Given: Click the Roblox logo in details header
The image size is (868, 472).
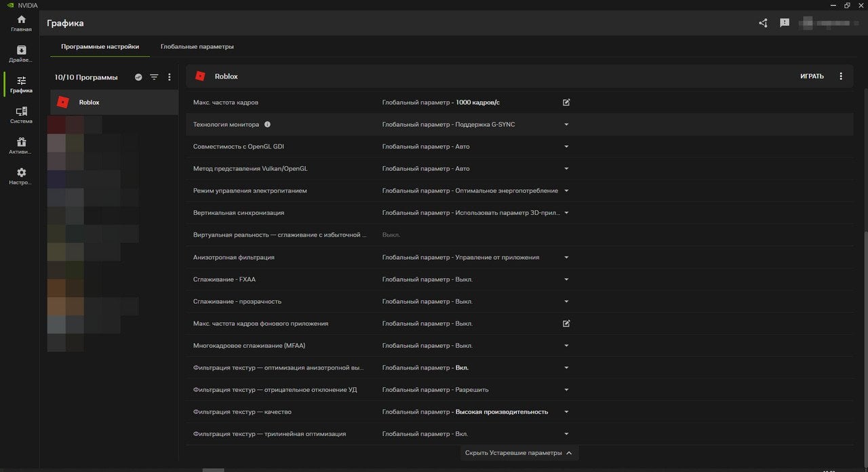Looking at the screenshot, I should pyautogui.click(x=200, y=76).
